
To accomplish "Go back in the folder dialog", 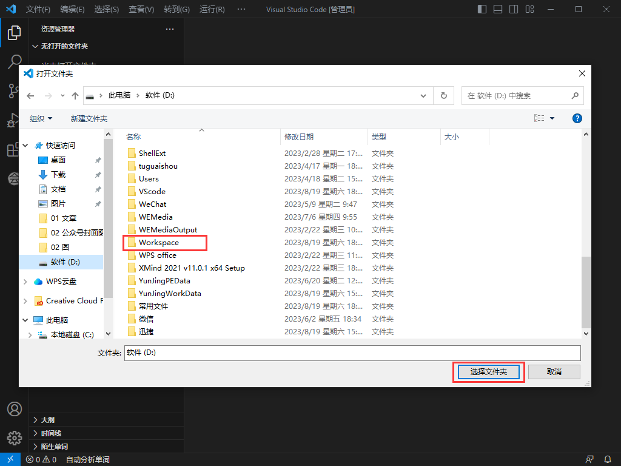I will coord(30,95).
